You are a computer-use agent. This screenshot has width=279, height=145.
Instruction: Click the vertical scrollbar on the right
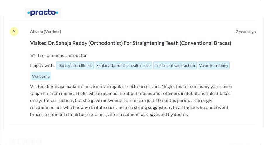point(263,73)
